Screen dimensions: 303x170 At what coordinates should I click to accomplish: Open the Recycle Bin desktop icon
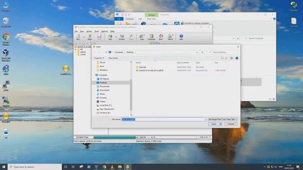click(x=6, y=23)
